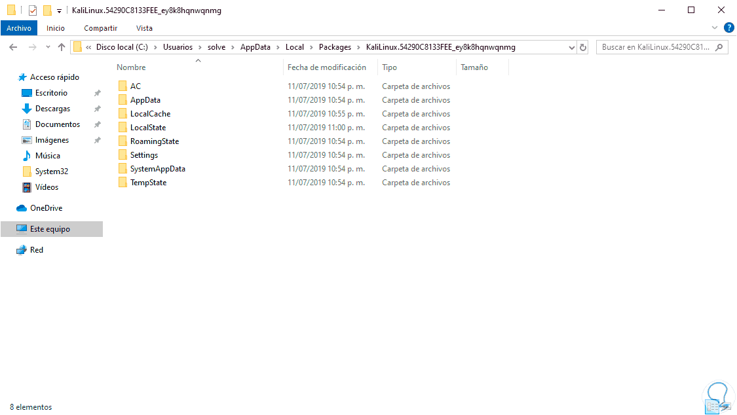Select the Settings folder

click(138, 155)
